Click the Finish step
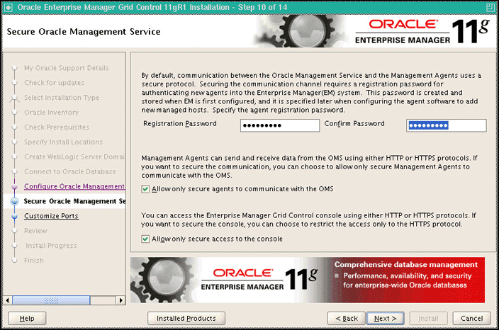Viewport: 499px width, 330px height. pos(34,261)
